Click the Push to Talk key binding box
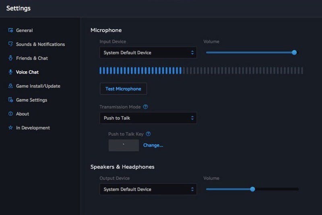This screenshot has height=215, width=322. 124,145
